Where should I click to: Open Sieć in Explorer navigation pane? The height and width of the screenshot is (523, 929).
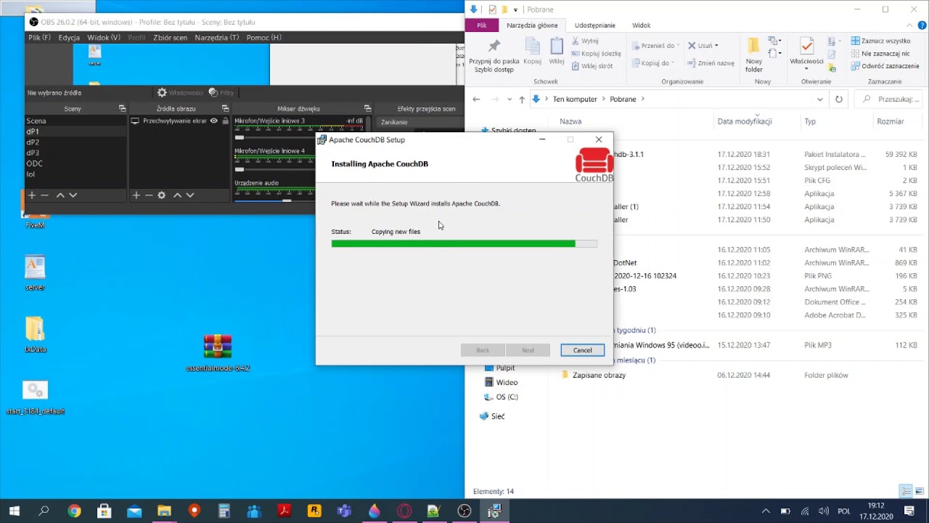pos(497,416)
